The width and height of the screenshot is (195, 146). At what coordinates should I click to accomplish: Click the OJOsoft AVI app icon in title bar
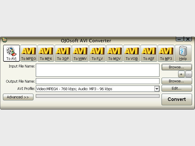5,40
